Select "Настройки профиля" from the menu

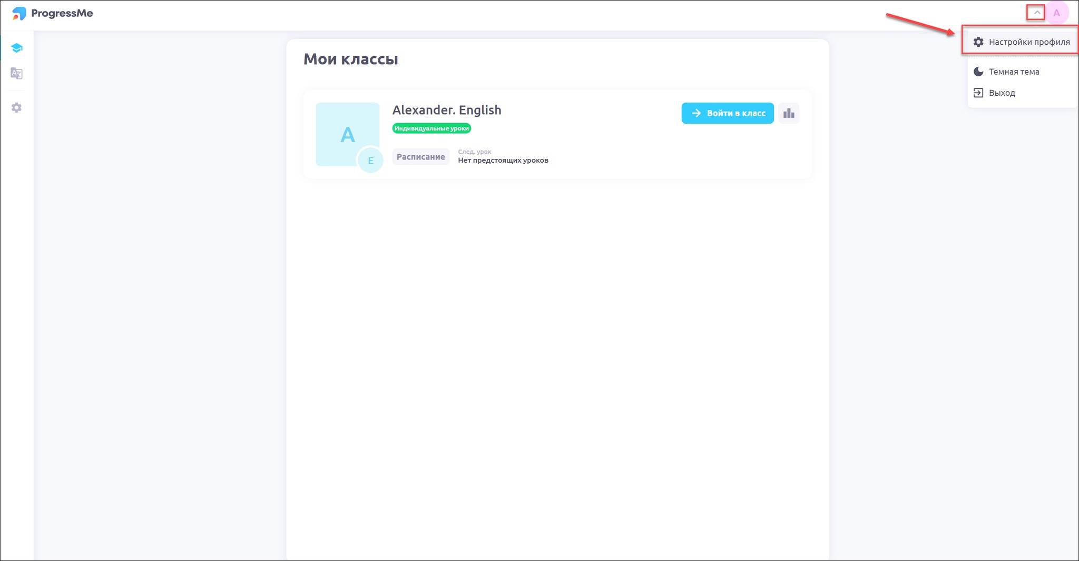[x=1028, y=42]
